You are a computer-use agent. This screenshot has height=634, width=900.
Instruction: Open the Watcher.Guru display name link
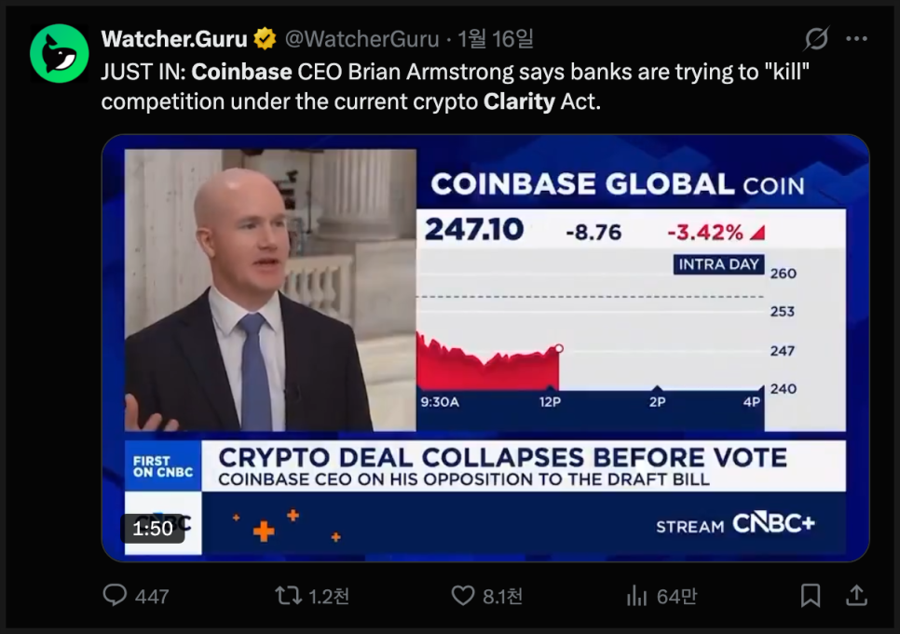[x=174, y=39]
